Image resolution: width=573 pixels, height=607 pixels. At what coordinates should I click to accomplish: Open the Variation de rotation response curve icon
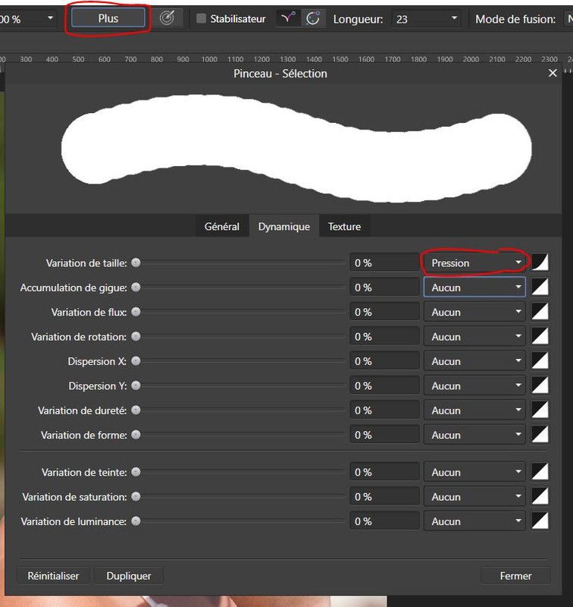coord(540,336)
